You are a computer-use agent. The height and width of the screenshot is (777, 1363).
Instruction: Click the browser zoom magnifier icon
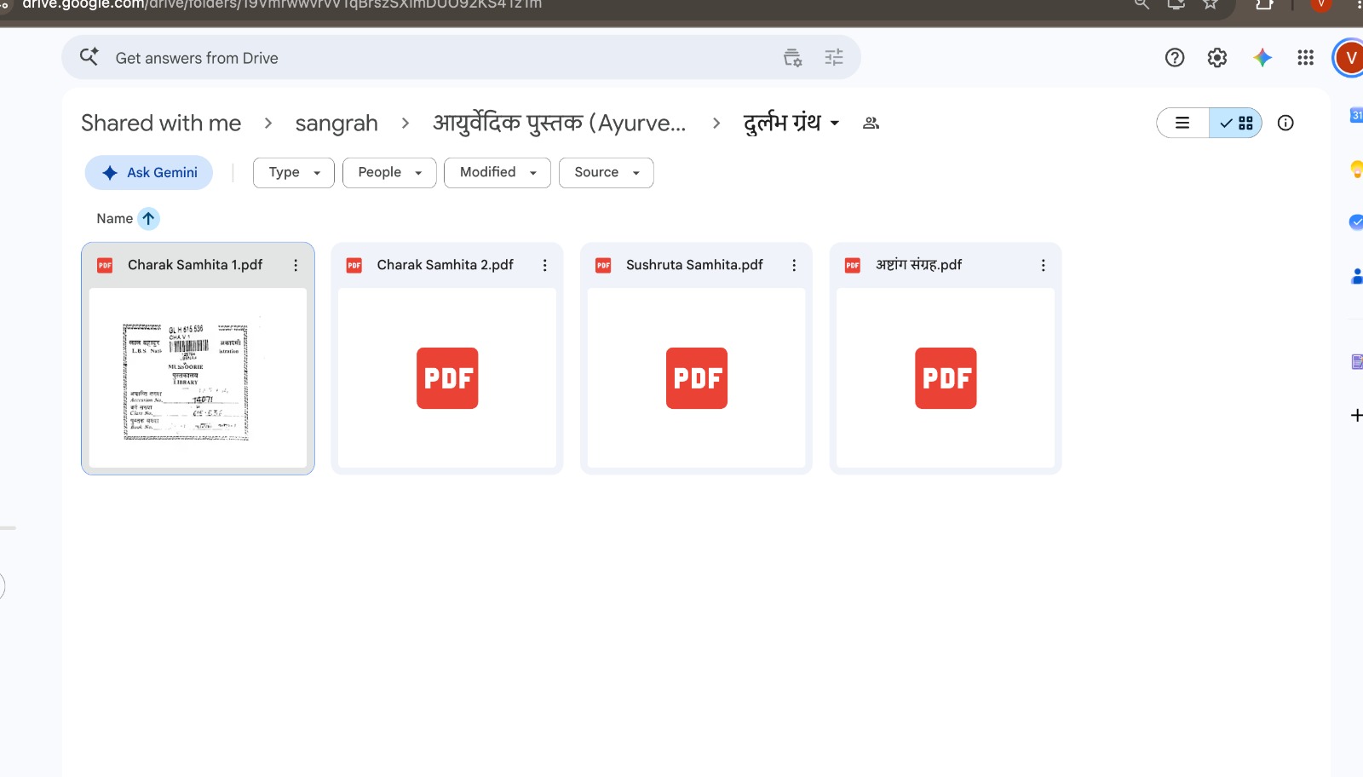(x=1142, y=4)
